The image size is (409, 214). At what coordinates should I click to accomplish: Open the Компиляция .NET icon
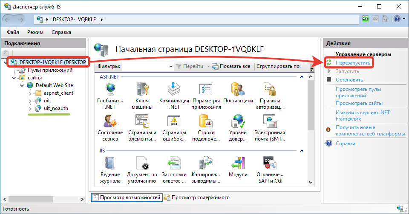[x=174, y=89]
